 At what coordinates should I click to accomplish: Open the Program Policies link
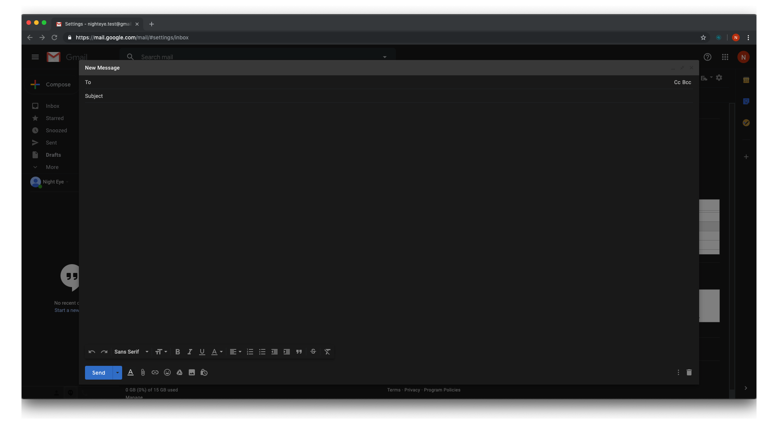click(442, 390)
